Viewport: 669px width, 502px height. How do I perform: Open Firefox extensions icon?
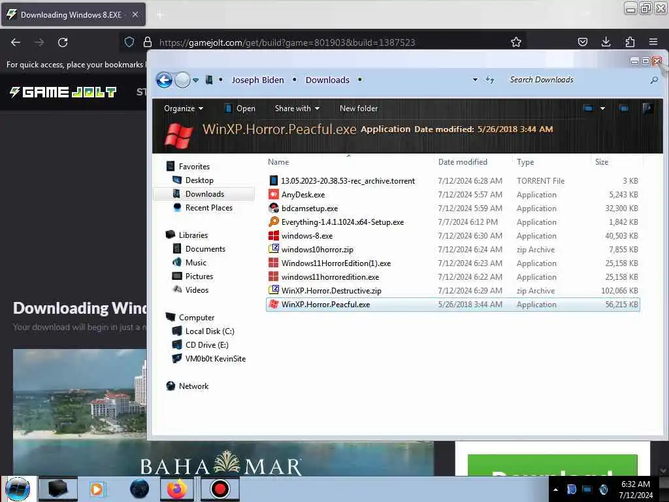(x=630, y=42)
